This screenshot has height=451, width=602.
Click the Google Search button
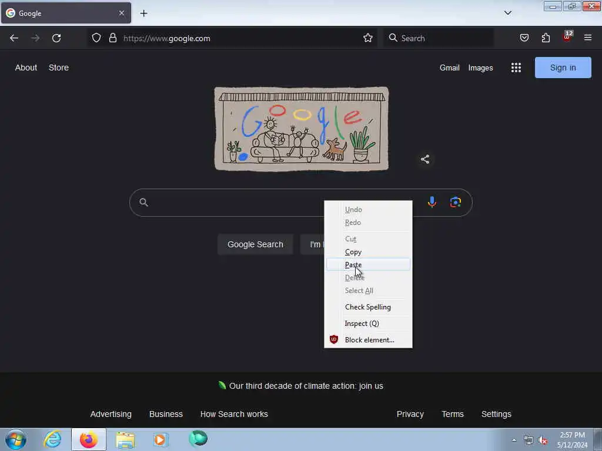click(255, 244)
